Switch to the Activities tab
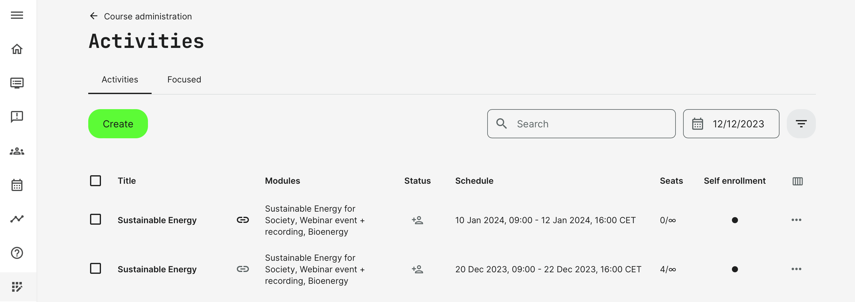855x302 pixels. tap(120, 80)
